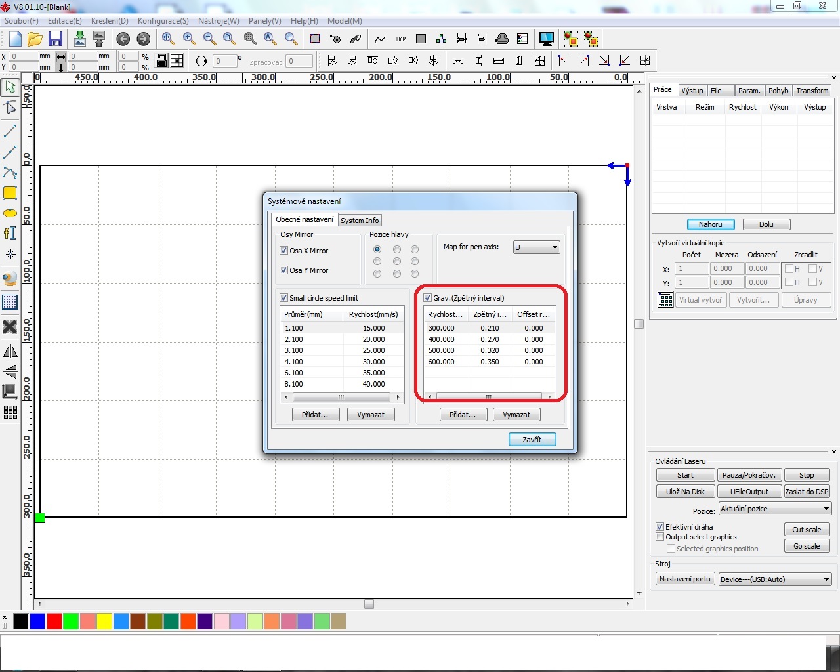Click the Zavřít button
This screenshot has width=840, height=672.
pos(532,440)
